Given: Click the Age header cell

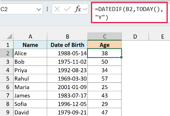Looking at the screenshot, I should 104,45.
